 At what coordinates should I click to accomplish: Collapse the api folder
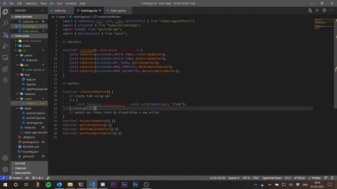29,65
